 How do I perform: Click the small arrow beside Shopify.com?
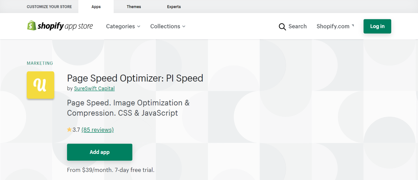[353, 25]
